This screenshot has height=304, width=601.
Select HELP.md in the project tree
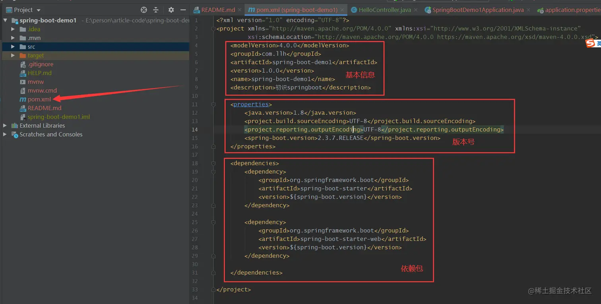click(x=39, y=73)
